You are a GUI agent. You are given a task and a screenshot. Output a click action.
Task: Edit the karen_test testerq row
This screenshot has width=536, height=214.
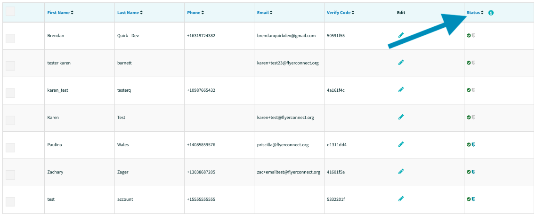[x=401, y=90]
